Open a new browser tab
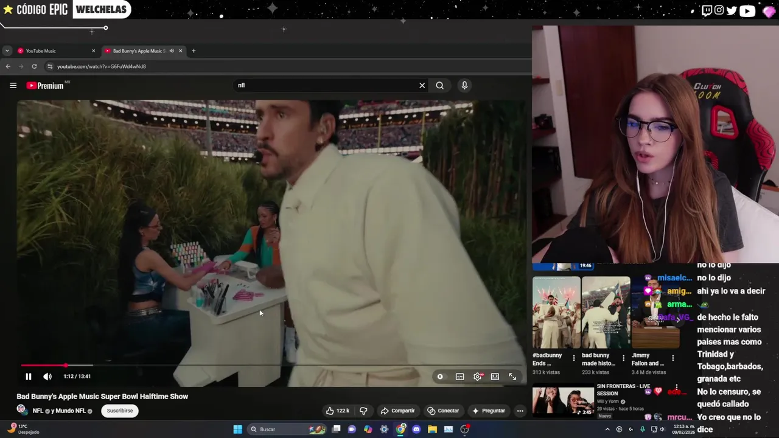This screenshot has height=438, width=779. click(194, 51)
